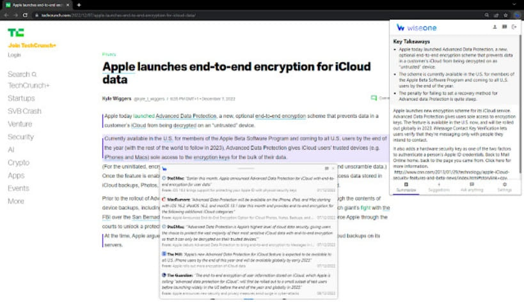Open the Suggestions tab in Wiseone

(438, 187)
